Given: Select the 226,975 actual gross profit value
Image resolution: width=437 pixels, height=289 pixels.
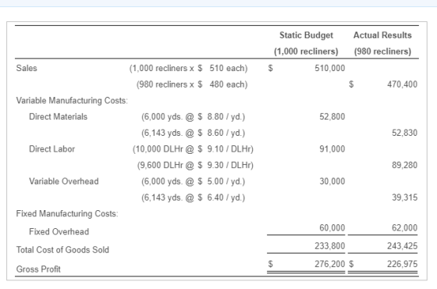Looking at the screenshot, I should tap(402, 264).
